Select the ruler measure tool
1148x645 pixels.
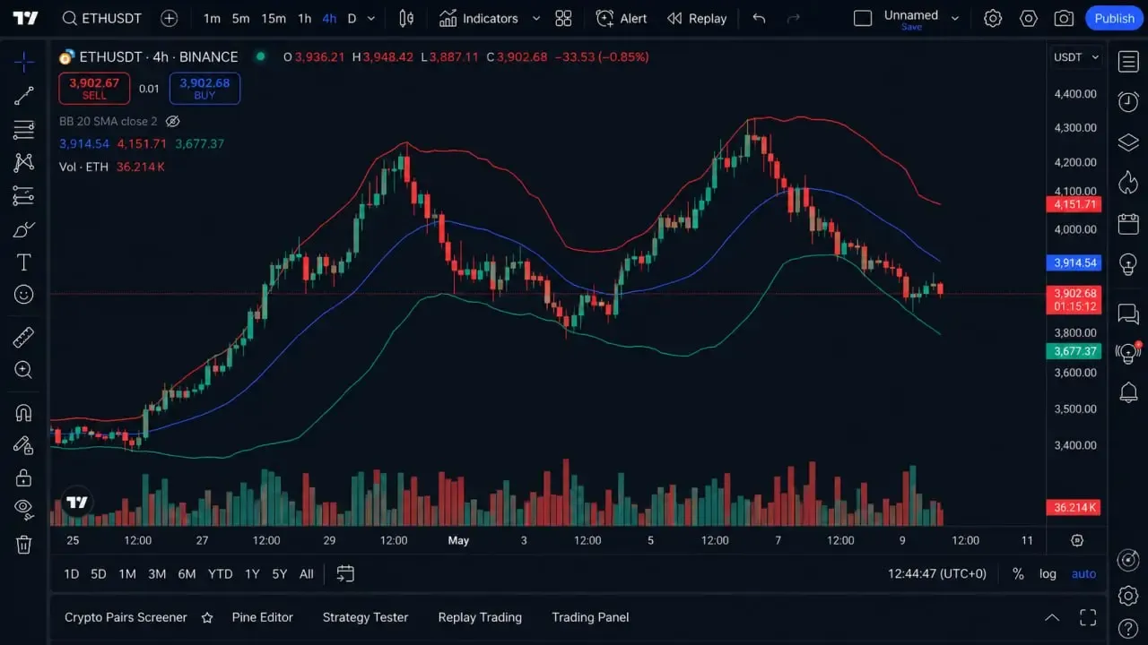pos(24,338)
